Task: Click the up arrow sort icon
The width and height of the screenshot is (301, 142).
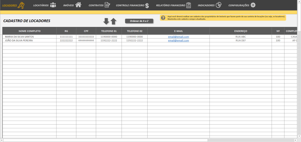Action: [x=113, y=21]
